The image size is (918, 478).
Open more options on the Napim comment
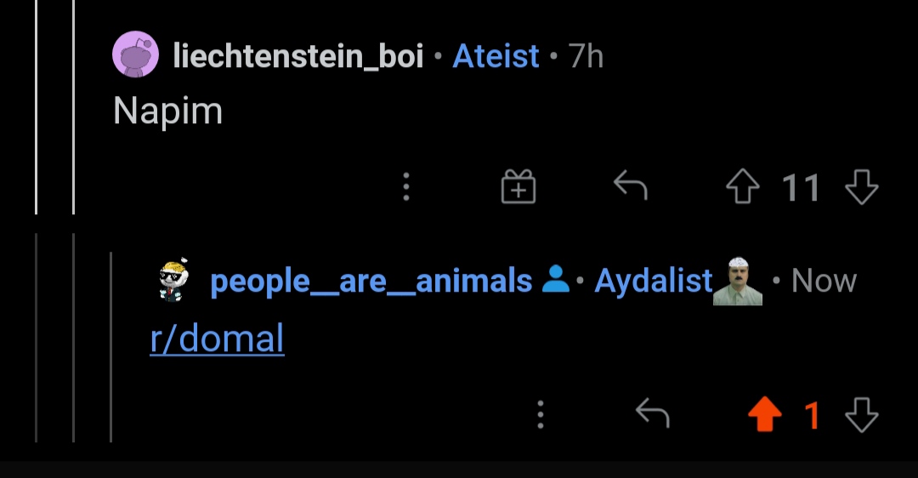pos(406,187)
